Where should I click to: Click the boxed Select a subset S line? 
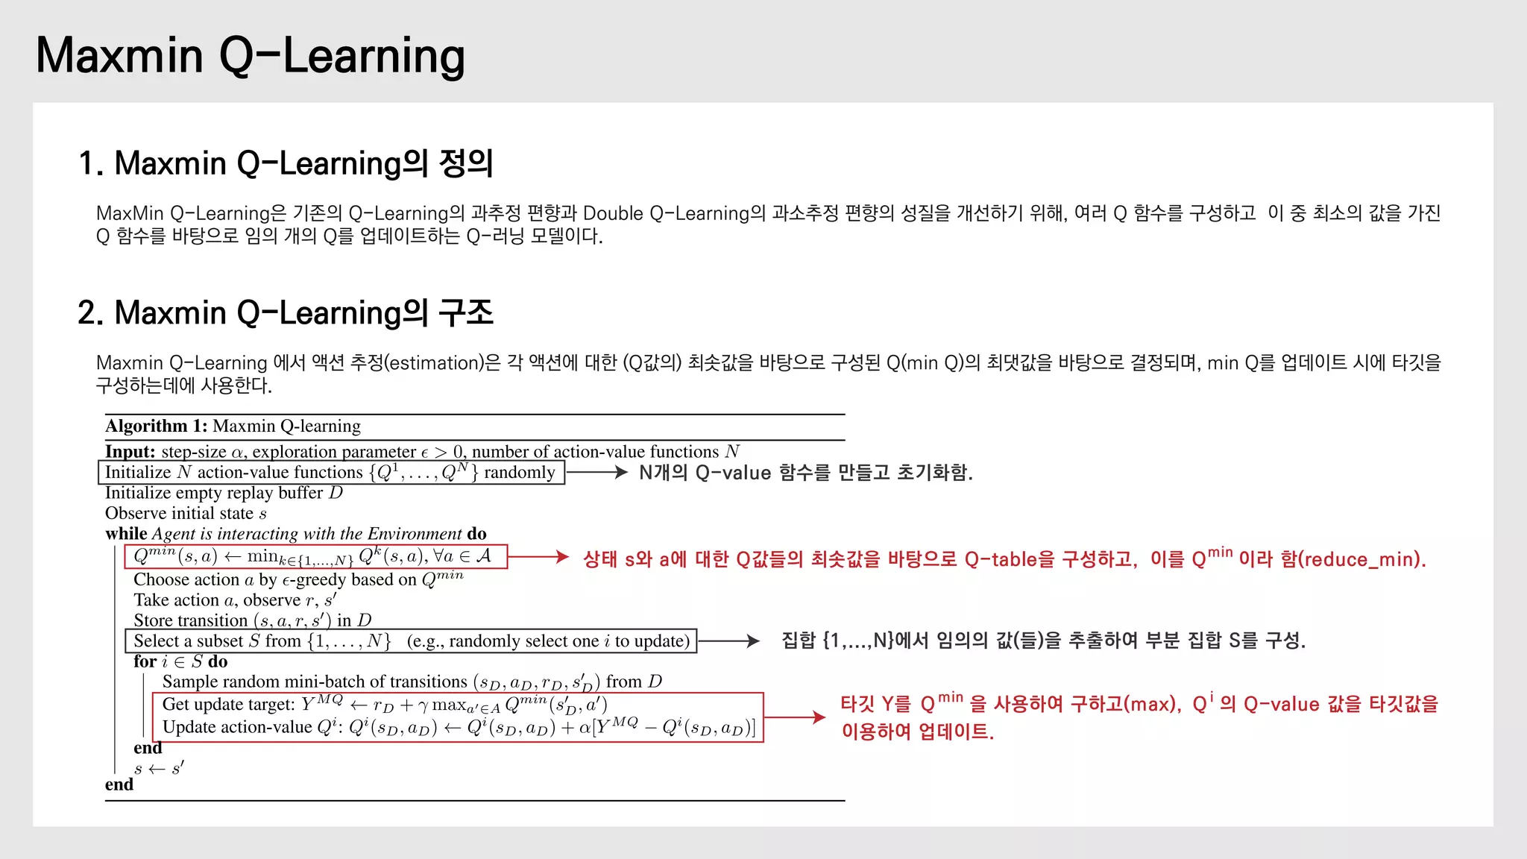(x=411, y=641)
